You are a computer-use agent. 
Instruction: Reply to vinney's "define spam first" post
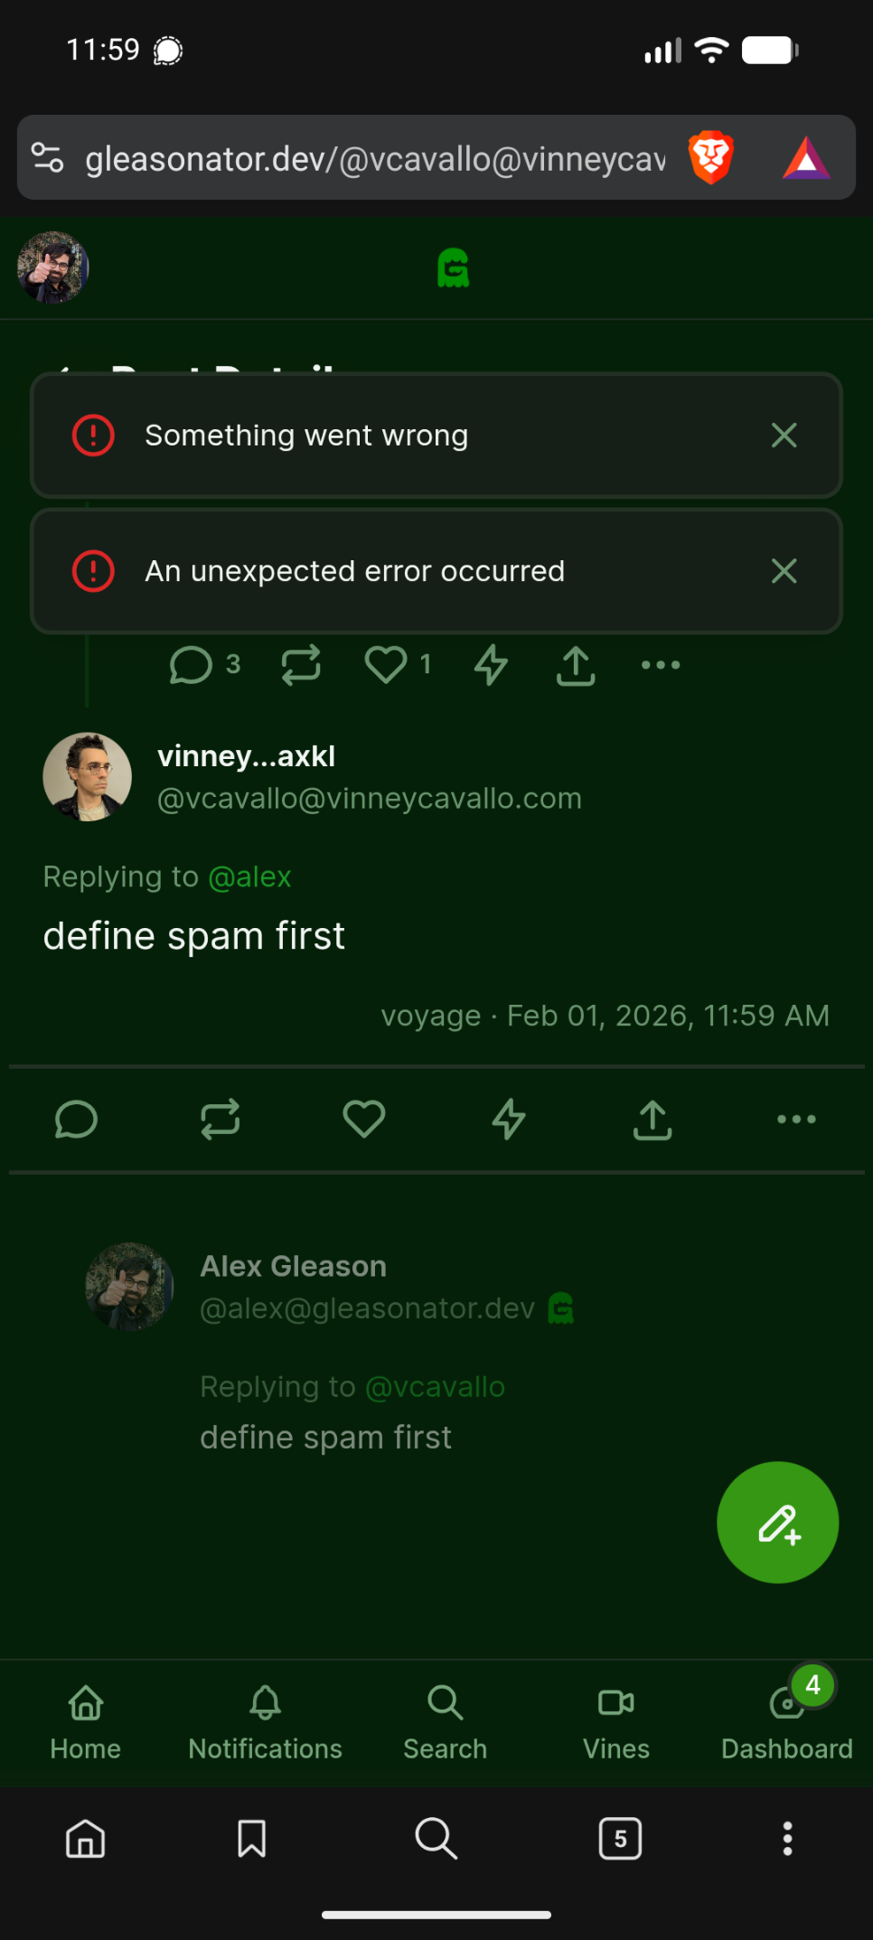point(76,1120)
